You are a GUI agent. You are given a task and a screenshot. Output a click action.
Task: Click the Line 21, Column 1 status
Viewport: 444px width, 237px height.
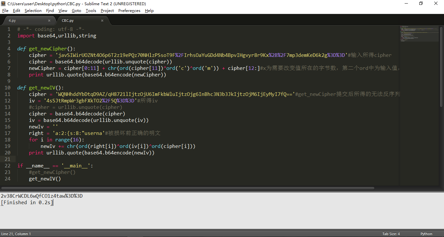[x=16, y=234]
